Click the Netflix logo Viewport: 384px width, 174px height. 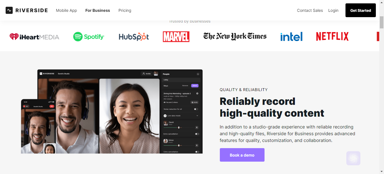[x=332, y=36]
